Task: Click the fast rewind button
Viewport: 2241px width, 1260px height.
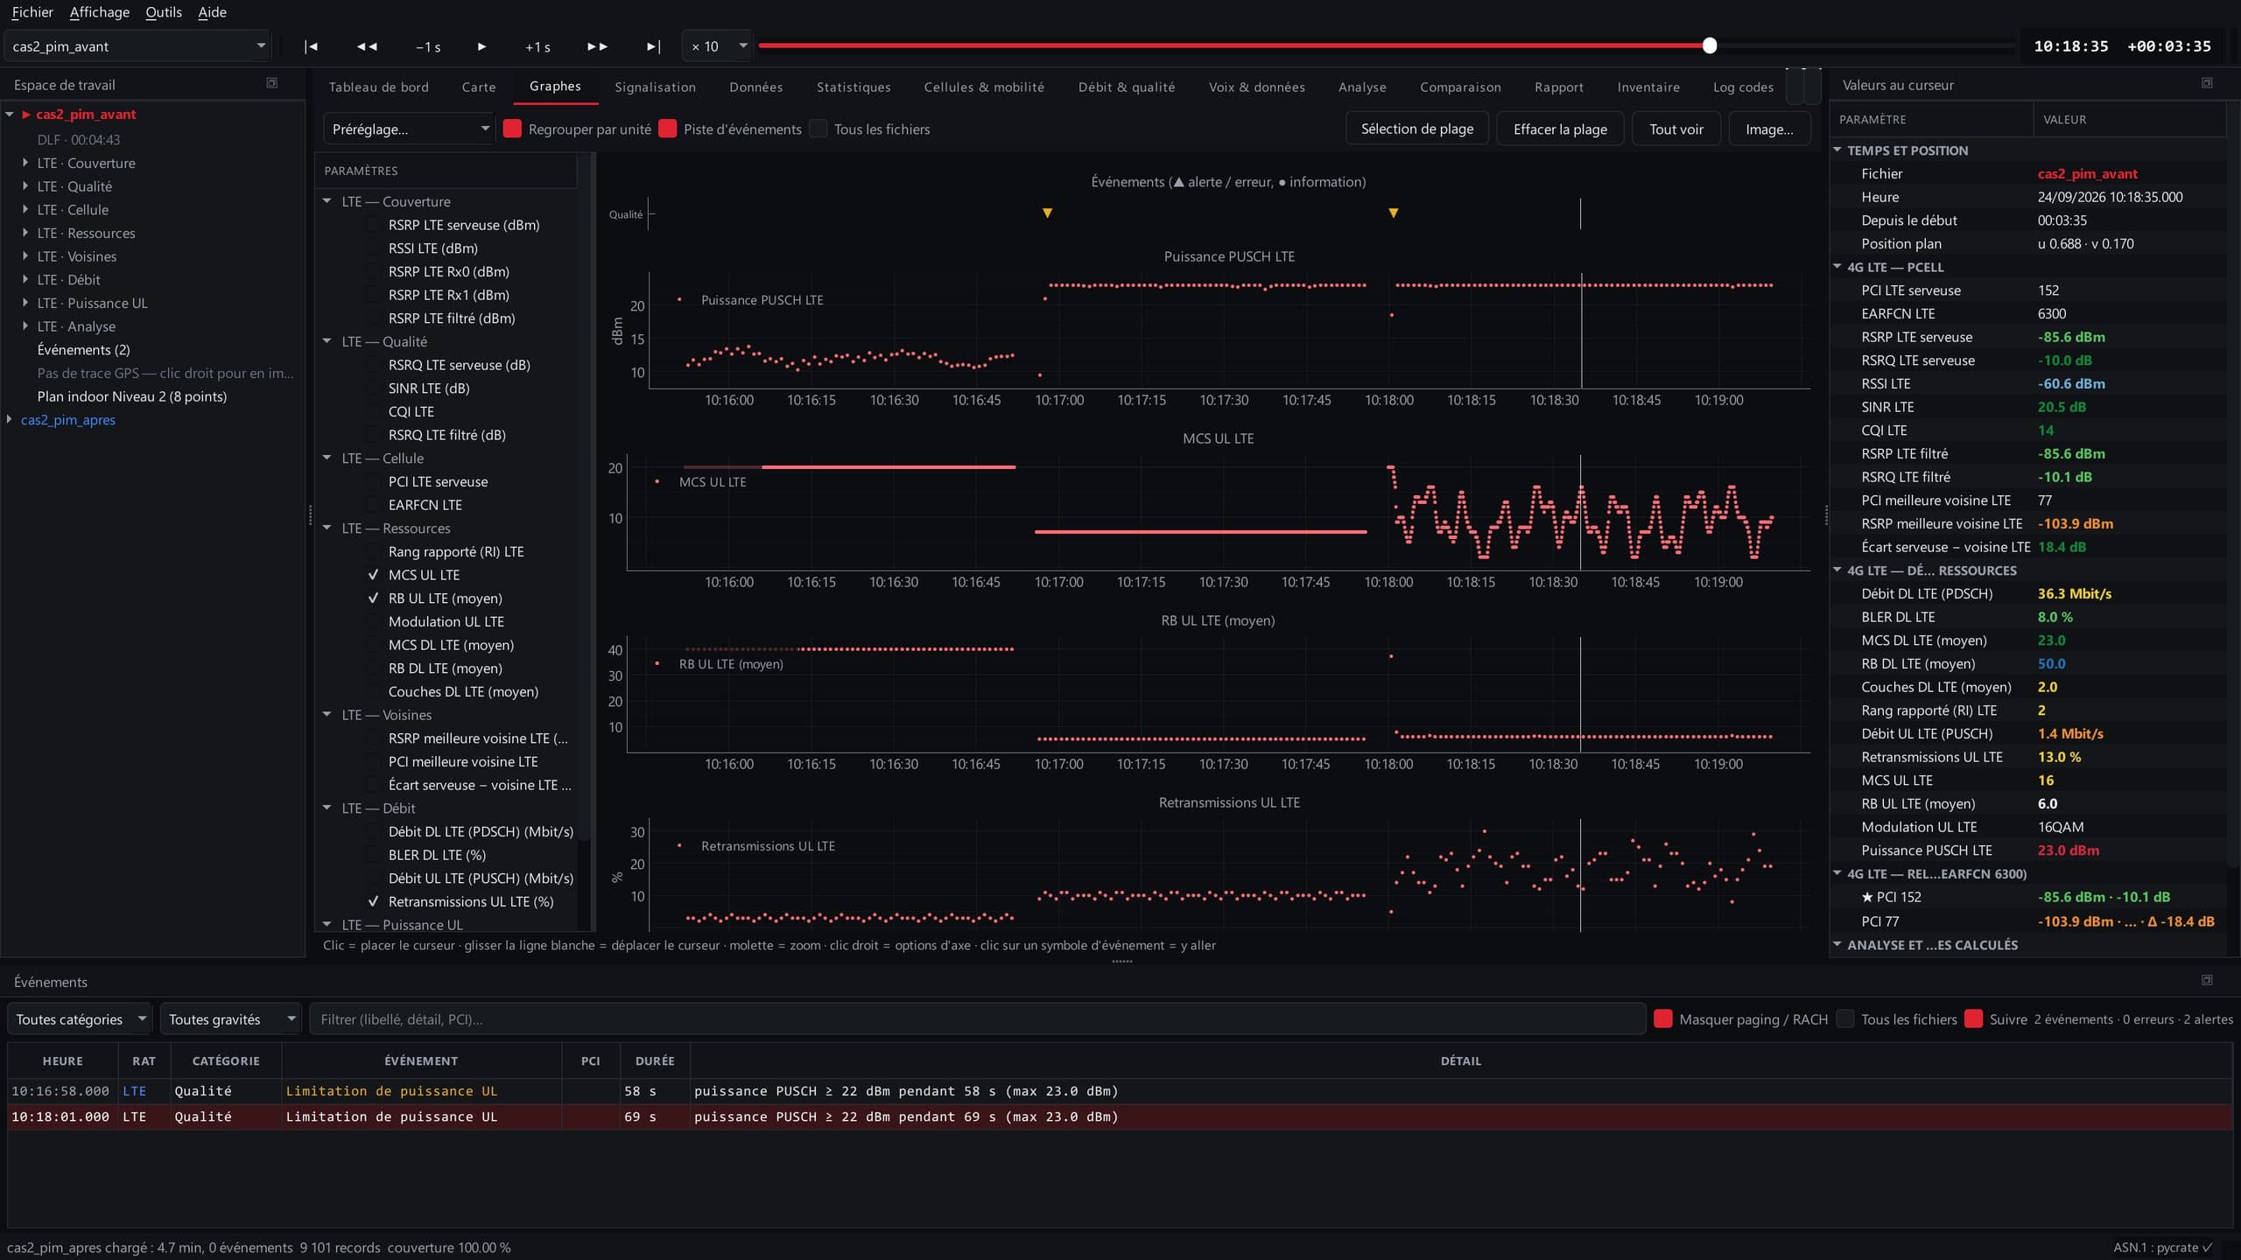Action: pos(367,46)
